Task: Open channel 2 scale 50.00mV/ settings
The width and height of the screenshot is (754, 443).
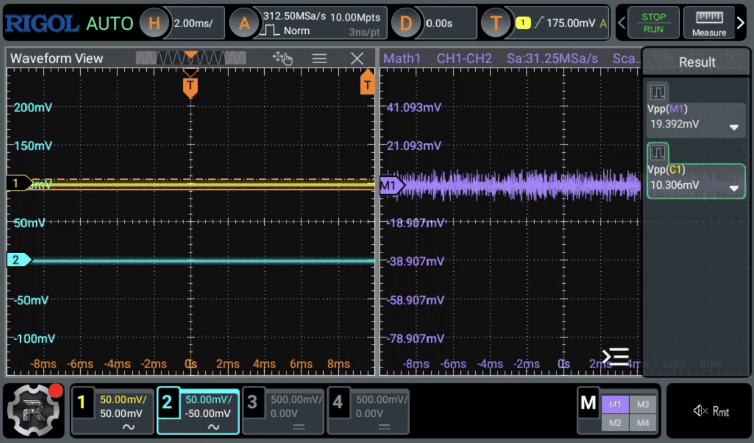Action: [x=209, y=399]
